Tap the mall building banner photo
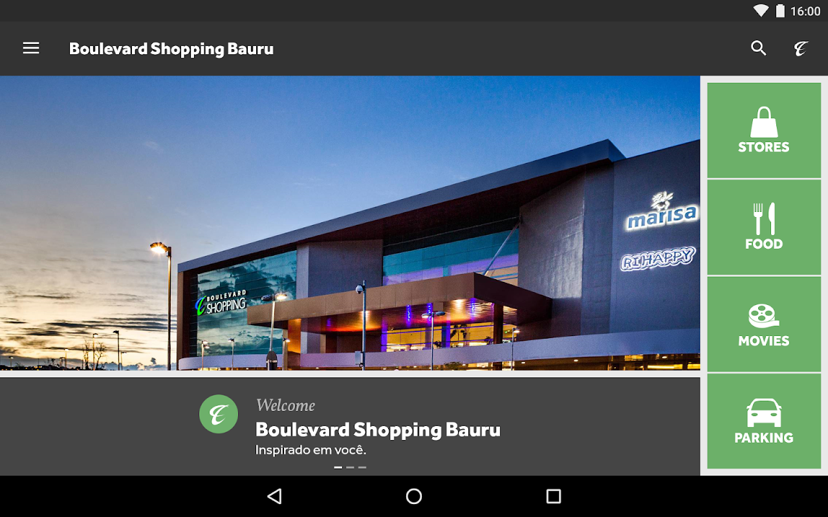This screenshot has width=828, height=517. click(x=350, y=223)
